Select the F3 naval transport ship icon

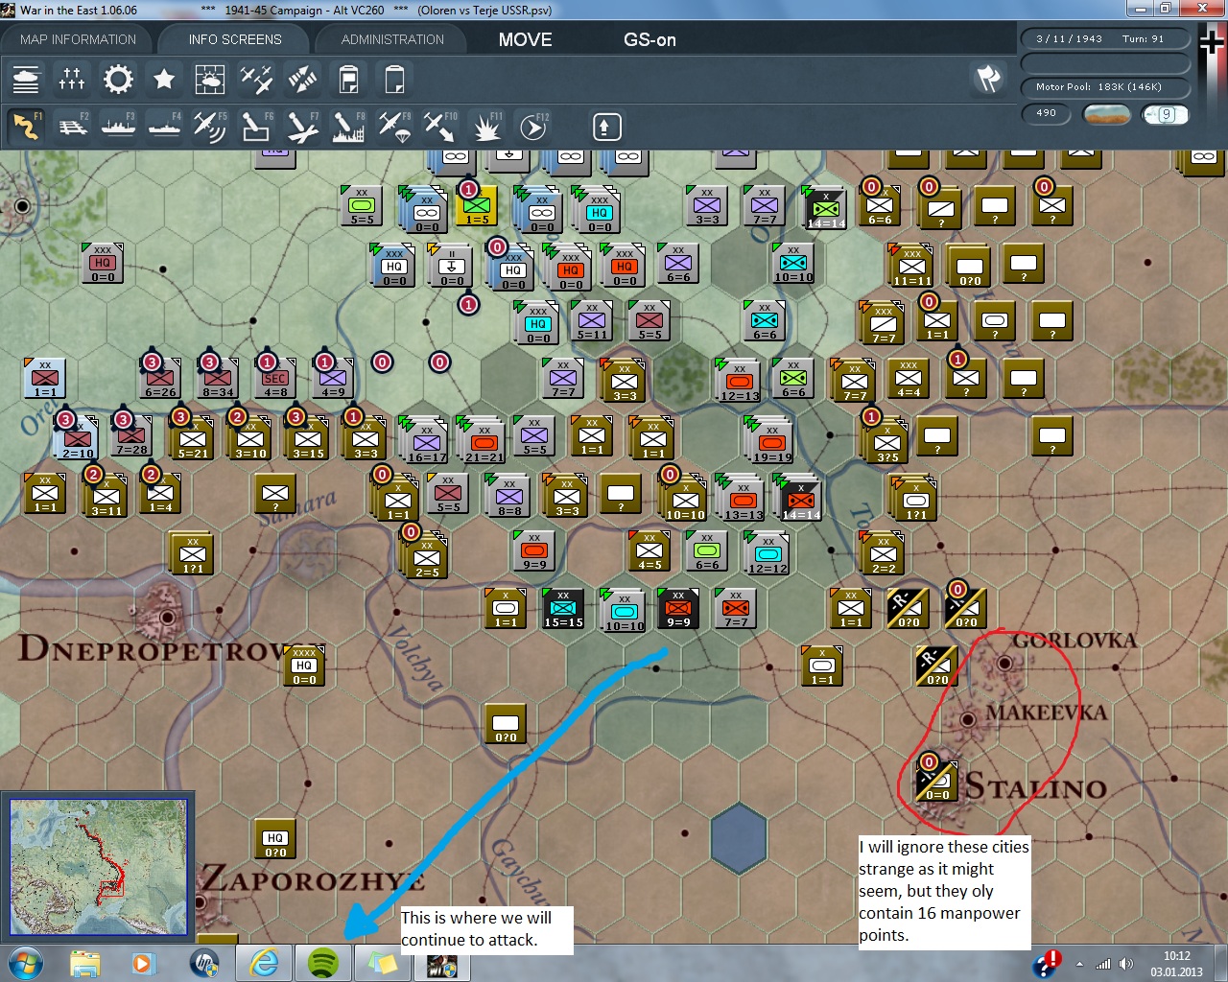click(118, 127)
